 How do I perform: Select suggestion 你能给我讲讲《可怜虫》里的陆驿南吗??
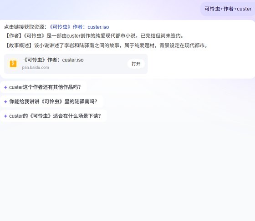coord(52,102)
